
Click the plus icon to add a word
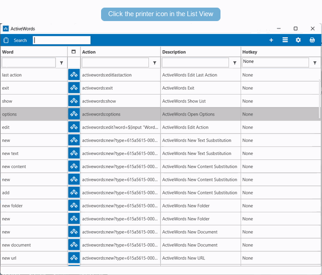[x=271, y=40]
